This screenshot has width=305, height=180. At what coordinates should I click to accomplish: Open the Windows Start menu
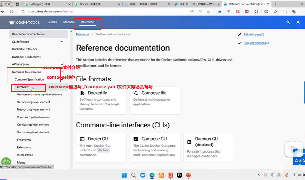click(124, 175)
